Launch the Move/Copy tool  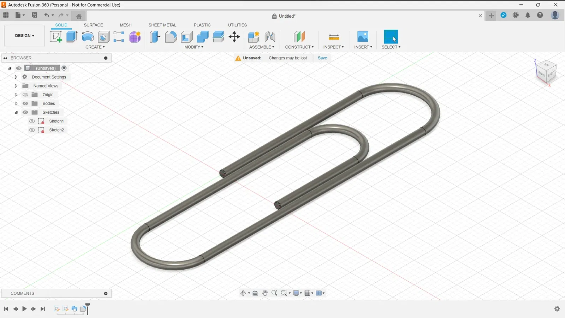[234, 37]
